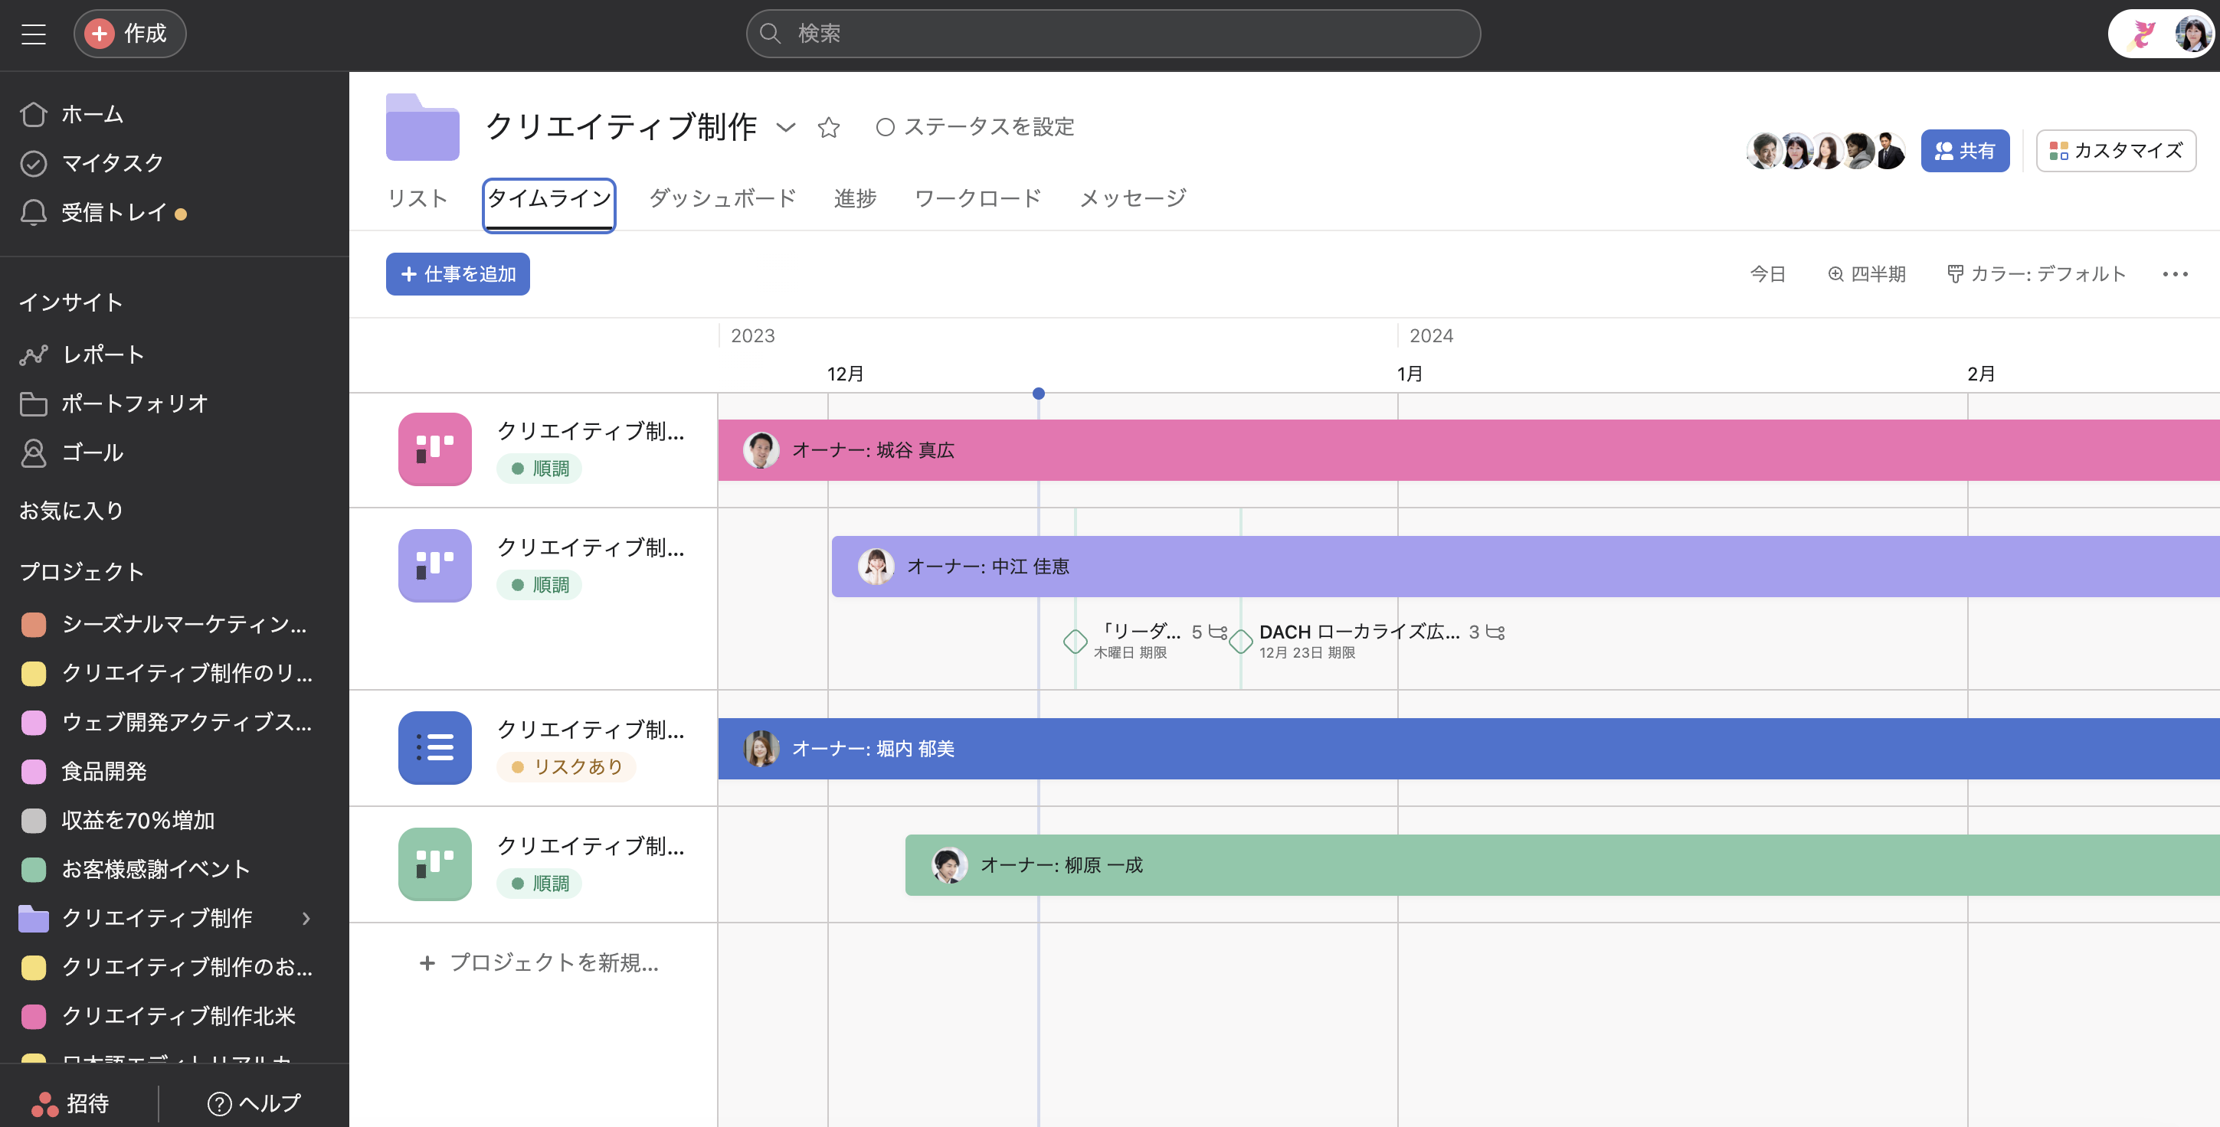Viewport: 2220px width, 1127px height.
Task: Click the DACH ローカライズ milestone diamond
Action: [1240, 641]
